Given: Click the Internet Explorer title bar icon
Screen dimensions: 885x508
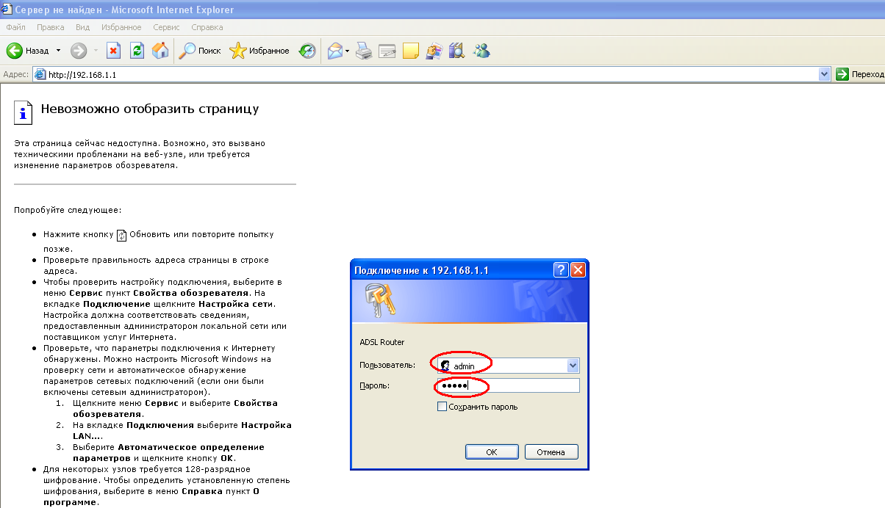Looking at the screenshot, I should (x=7, y=10).
